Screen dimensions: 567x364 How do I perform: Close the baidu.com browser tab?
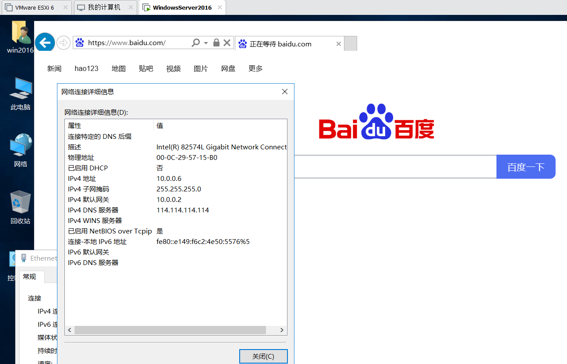point(338,44)
